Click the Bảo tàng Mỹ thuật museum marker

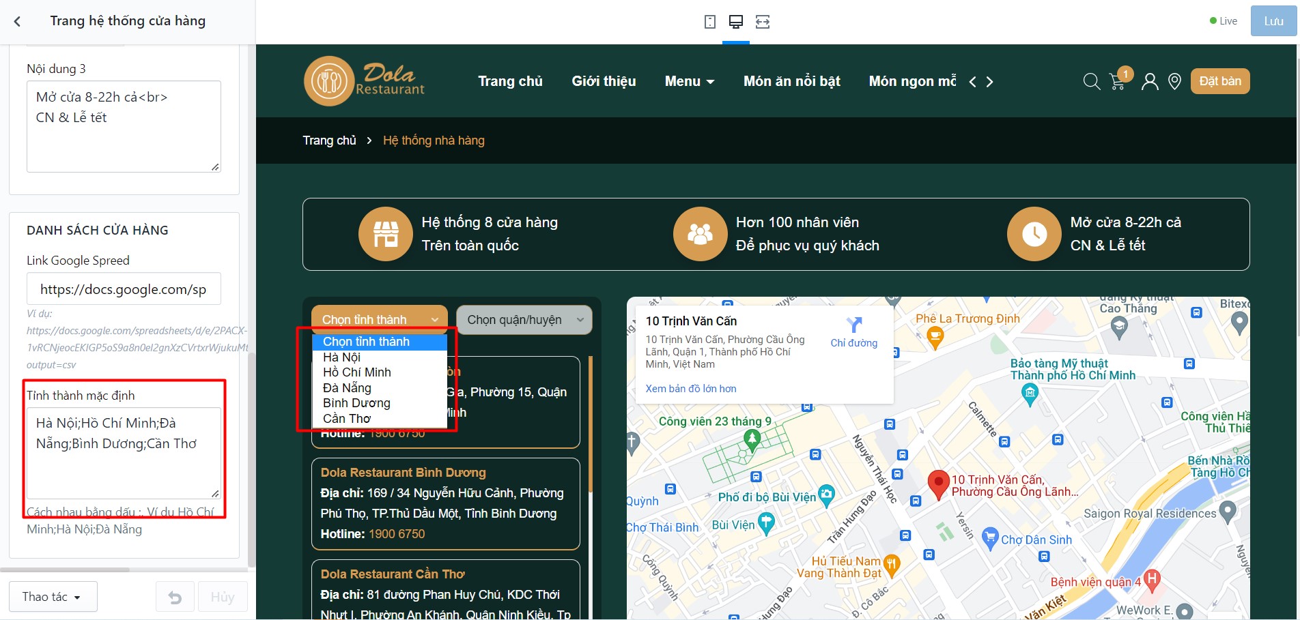[x=1030, y=394]
